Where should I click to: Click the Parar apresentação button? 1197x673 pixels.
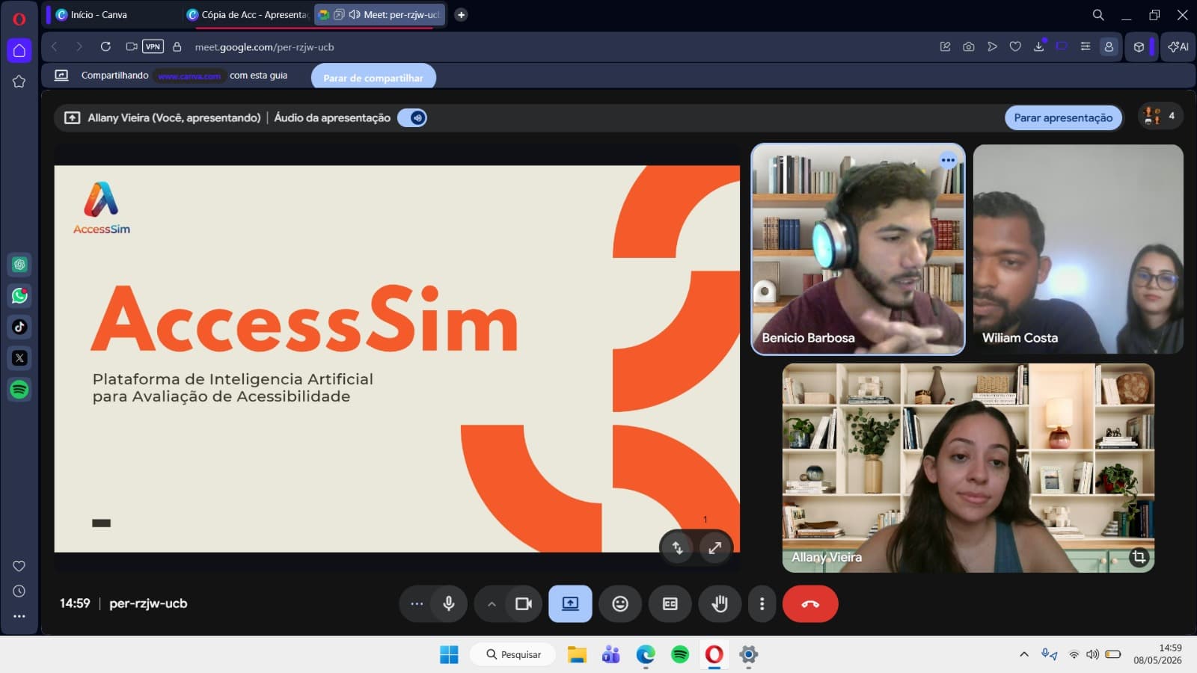click(1063, 117)
